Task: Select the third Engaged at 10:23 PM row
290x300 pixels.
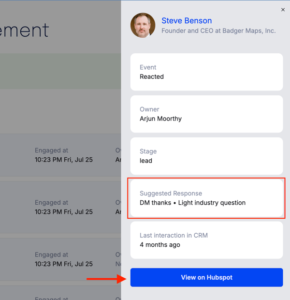Action: pyautogui.click(x=60, y=259)
